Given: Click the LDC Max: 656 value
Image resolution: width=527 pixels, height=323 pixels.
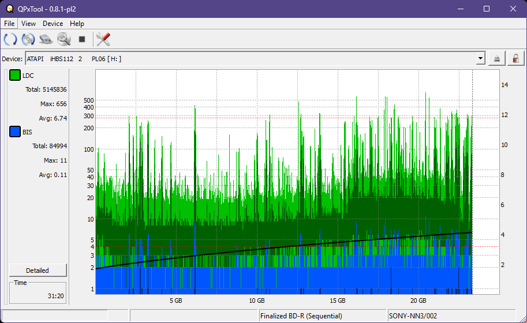Looking at the screenshot, I should (x=54, y=104).
